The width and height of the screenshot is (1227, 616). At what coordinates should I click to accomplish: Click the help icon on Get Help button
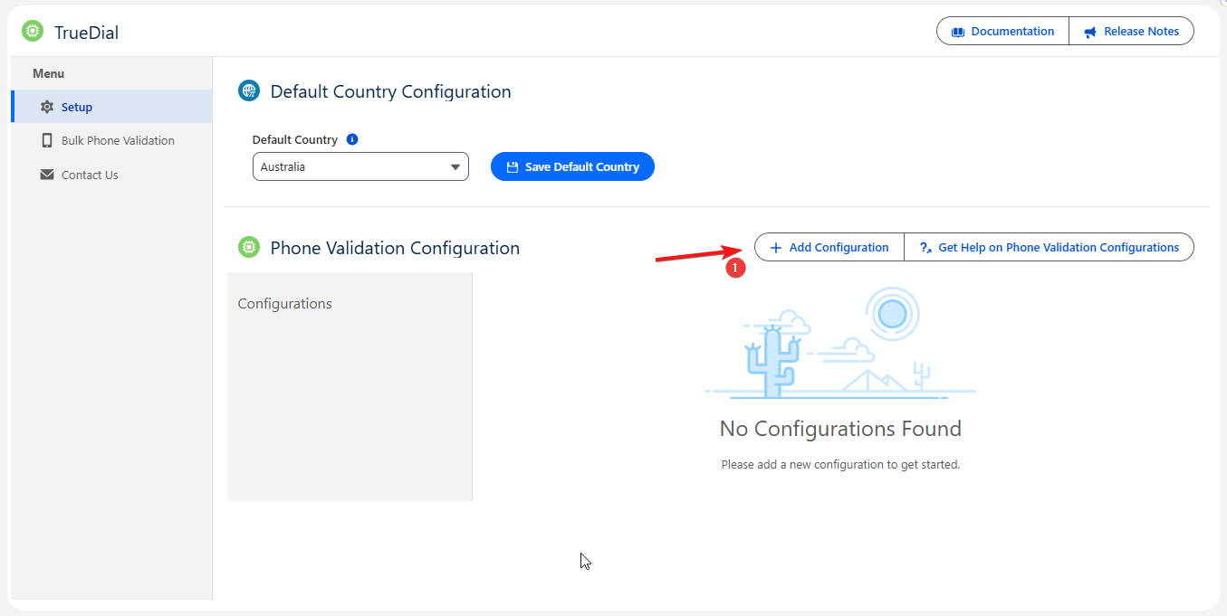pos(924,247)
